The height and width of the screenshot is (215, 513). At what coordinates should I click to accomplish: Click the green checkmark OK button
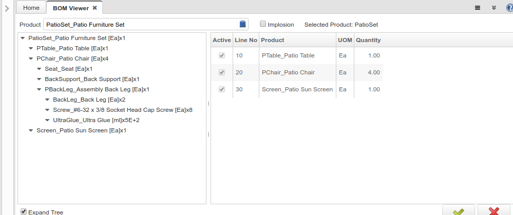coord(459,211)
